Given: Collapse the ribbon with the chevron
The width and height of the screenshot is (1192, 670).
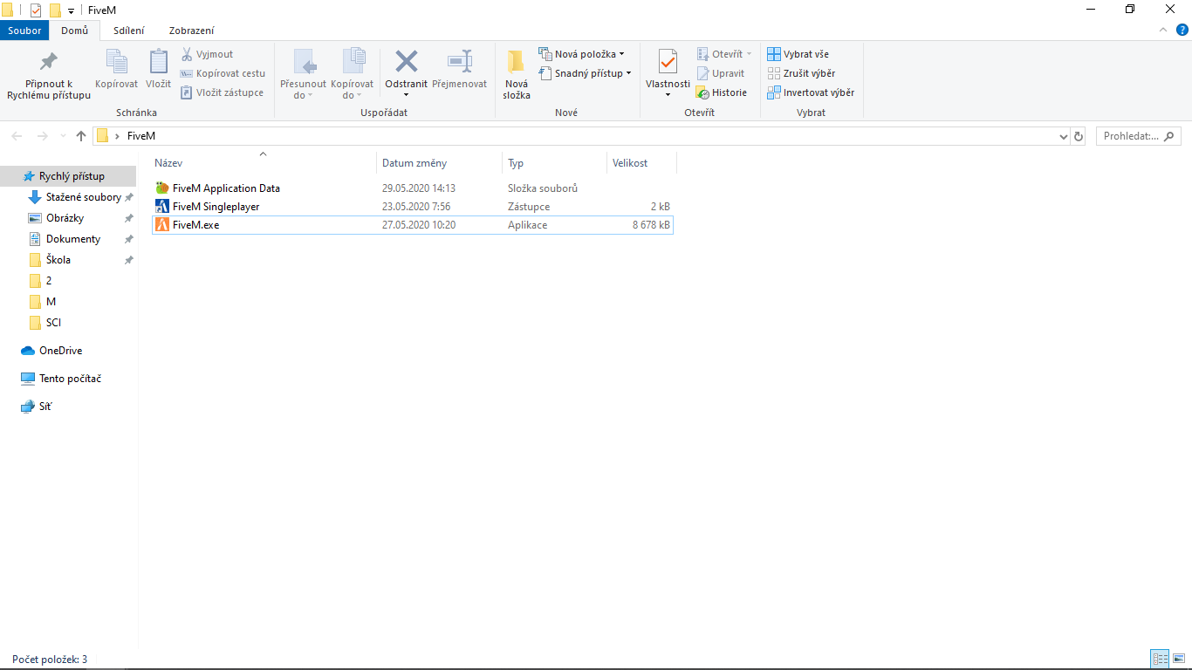Looking at the screenshot, I should click(1161, 31).
